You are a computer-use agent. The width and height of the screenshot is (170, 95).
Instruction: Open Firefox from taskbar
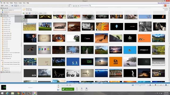[23, 93]
